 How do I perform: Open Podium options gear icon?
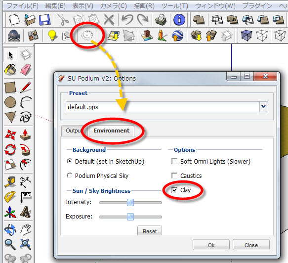tap(87, 35)
